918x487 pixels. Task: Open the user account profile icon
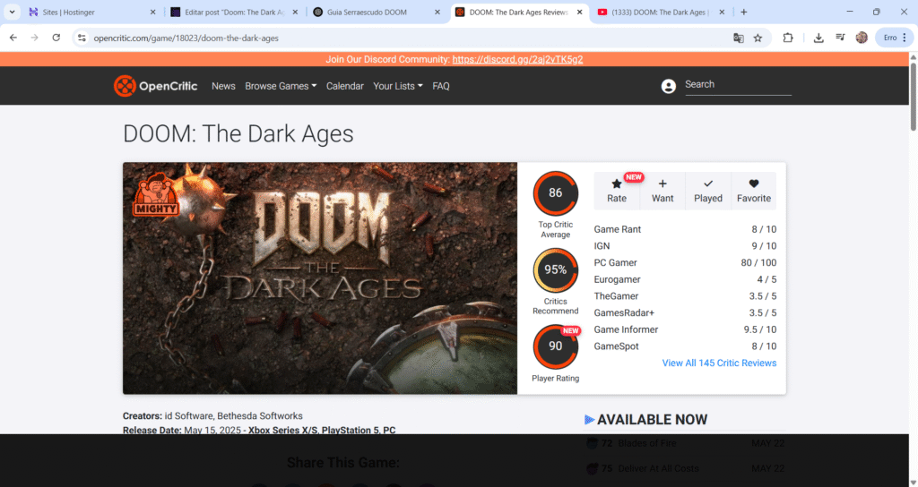(x=668, y=86)
